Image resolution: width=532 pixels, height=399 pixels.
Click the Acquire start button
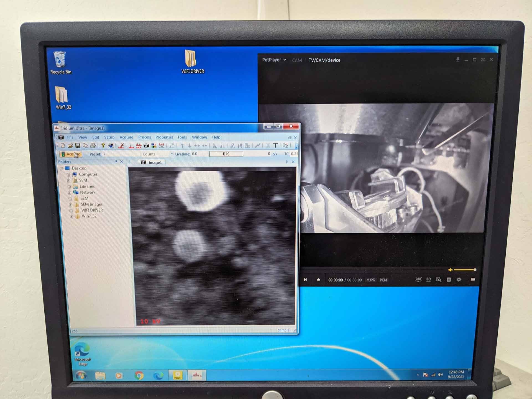coord(70,154)
